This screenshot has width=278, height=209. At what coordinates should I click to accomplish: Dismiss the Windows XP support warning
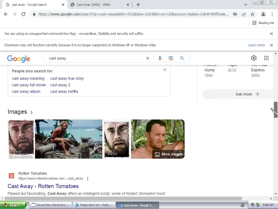tap(271, 45)
